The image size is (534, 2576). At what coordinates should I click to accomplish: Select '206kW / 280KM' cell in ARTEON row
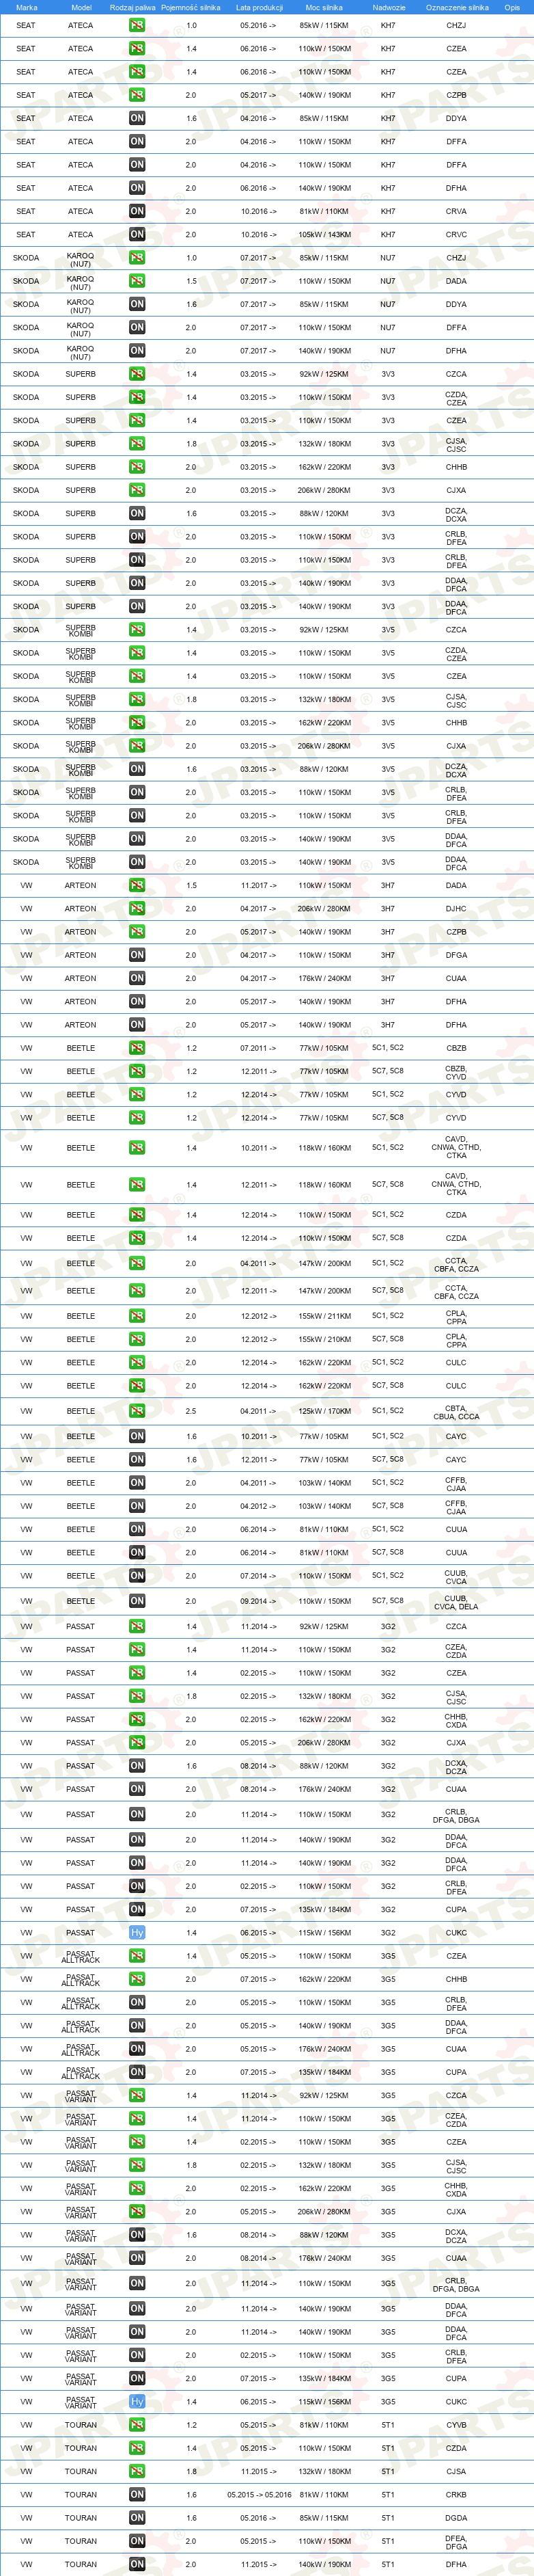(324, 909)
